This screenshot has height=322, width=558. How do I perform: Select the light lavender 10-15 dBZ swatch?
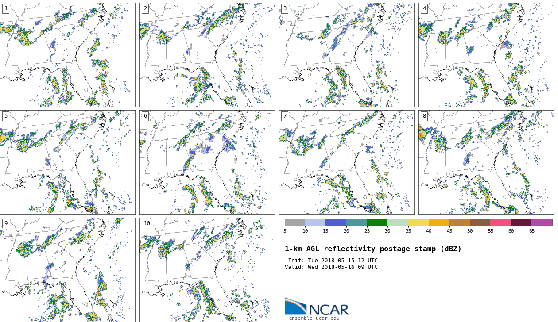pyautogui.click(x=315, y=222)
